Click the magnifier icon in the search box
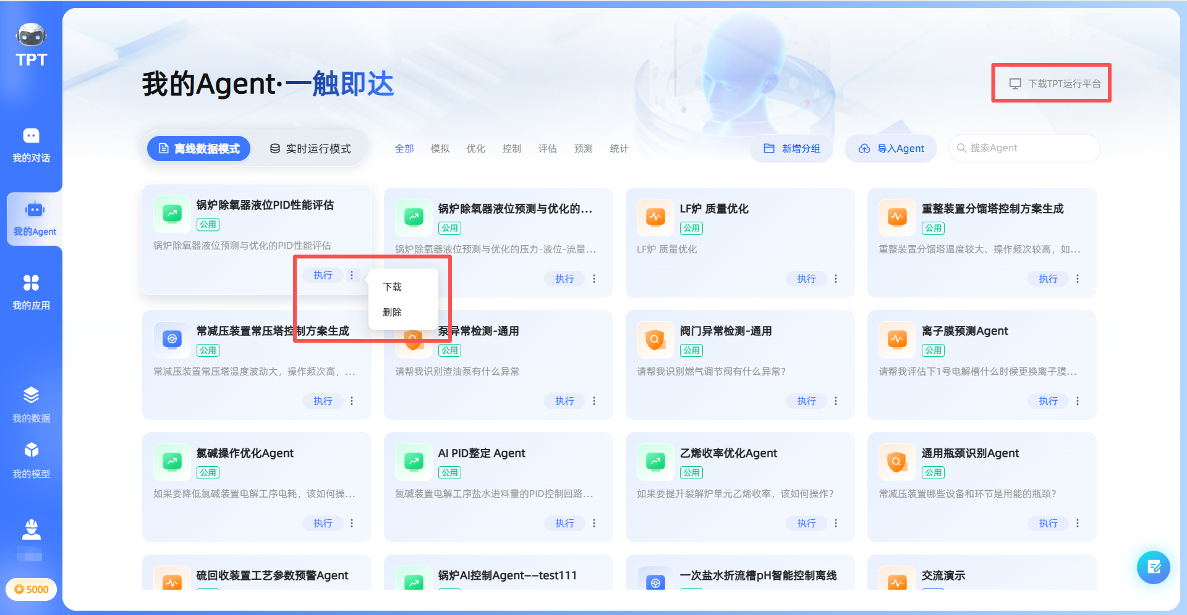The height and width of the screenshot is (615, 1187). 962,148
